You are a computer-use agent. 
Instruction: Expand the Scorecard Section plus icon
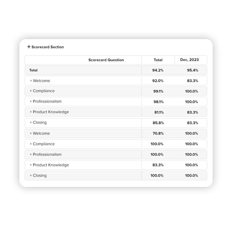pos(29,47)
